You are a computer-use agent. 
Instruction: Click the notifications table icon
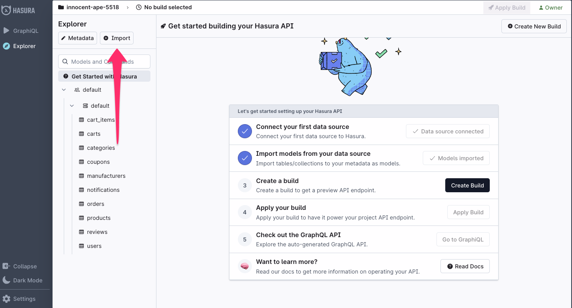pos(81,190)
